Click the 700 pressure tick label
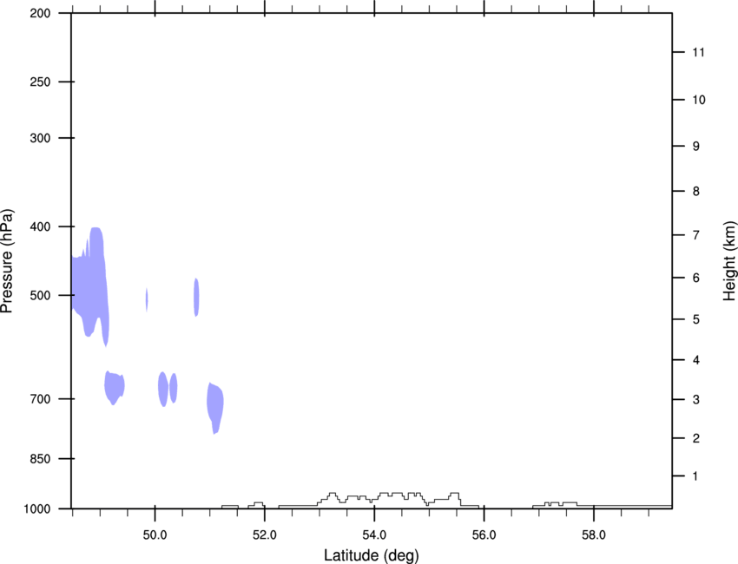The image size is (738, 564). [x=40, y=399]
